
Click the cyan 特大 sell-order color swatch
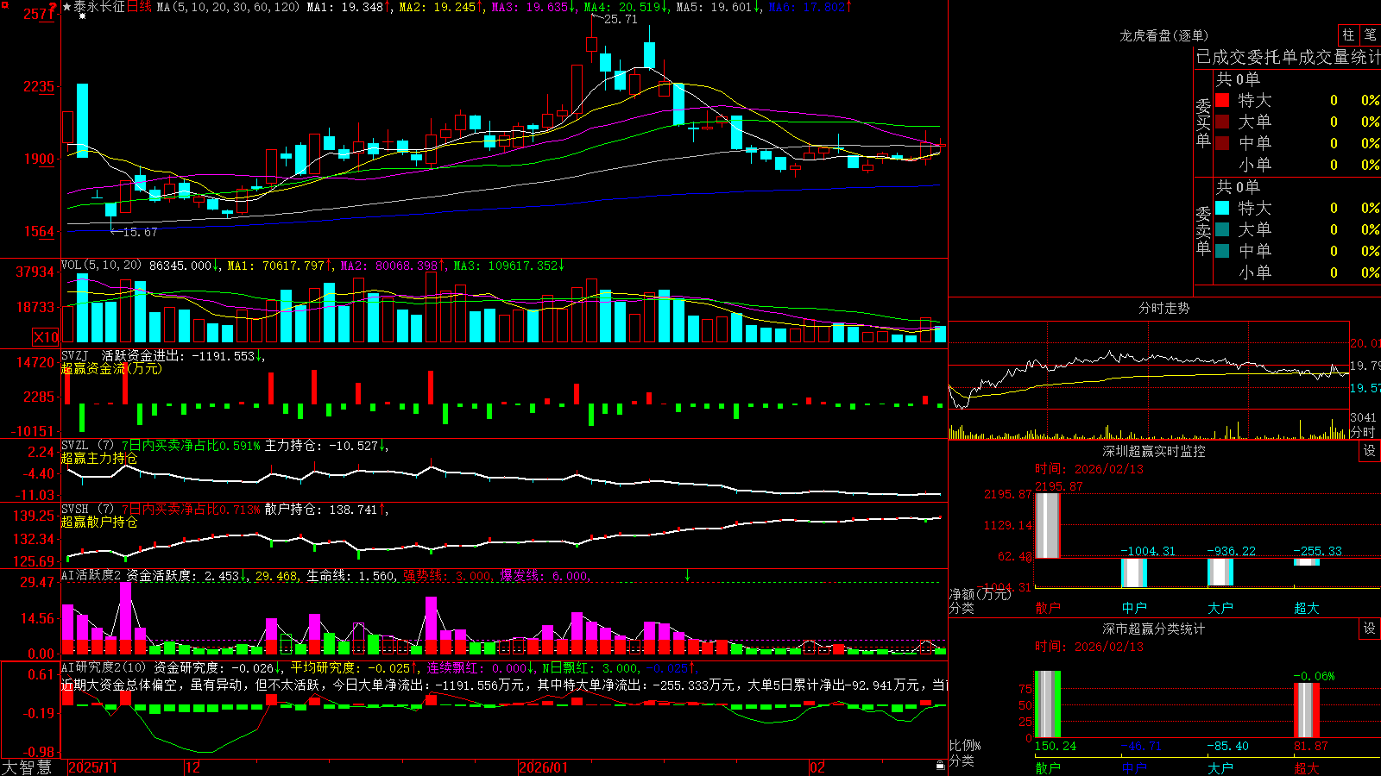[x=1222, y=208]
